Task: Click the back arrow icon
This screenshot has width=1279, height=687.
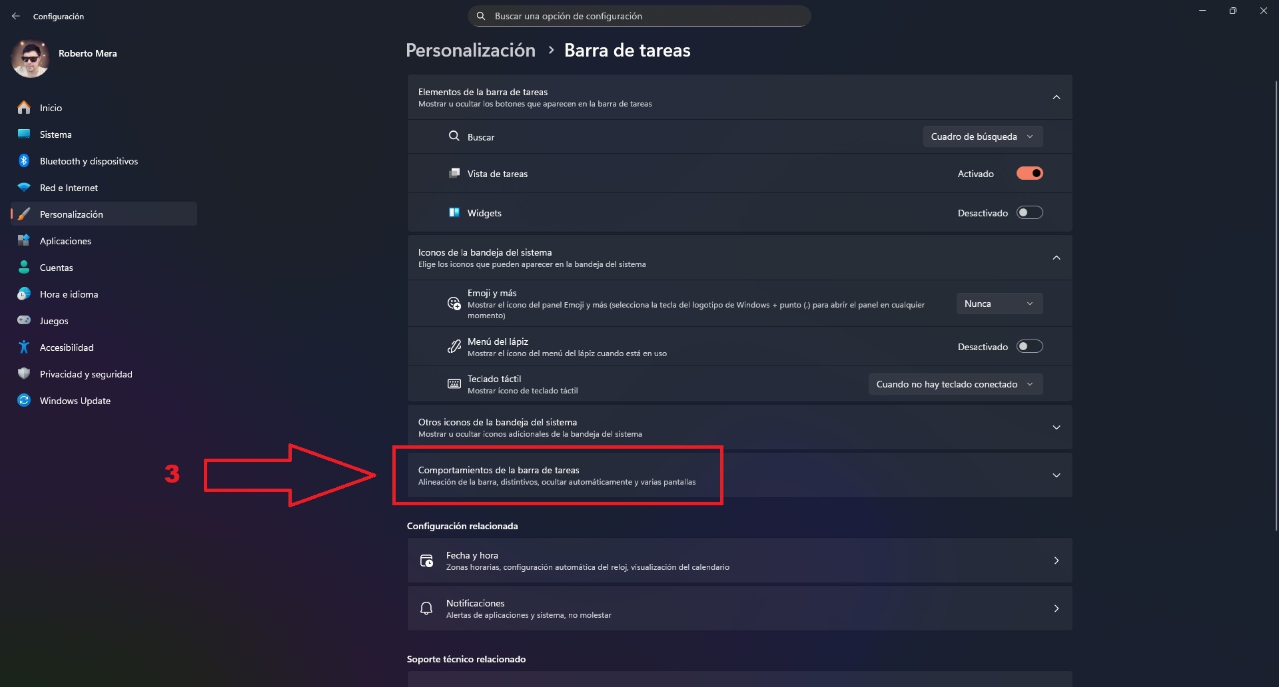Action: point(16,16)
